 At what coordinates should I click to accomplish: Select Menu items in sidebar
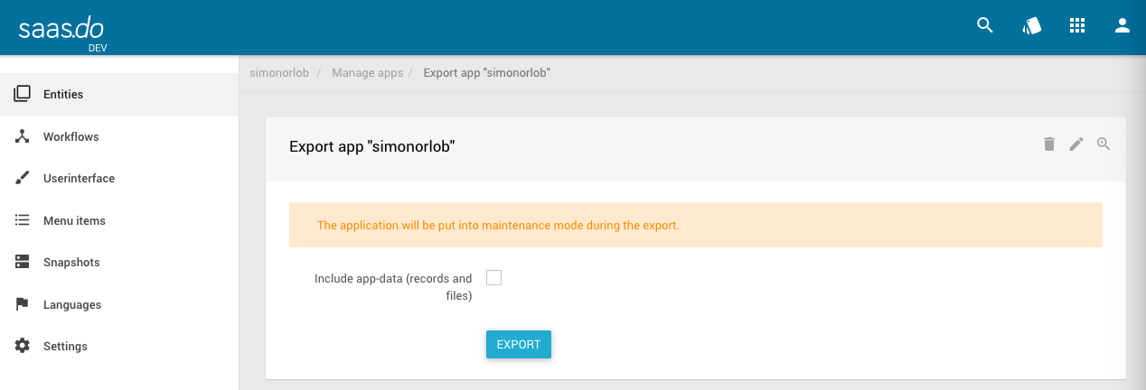74,220
